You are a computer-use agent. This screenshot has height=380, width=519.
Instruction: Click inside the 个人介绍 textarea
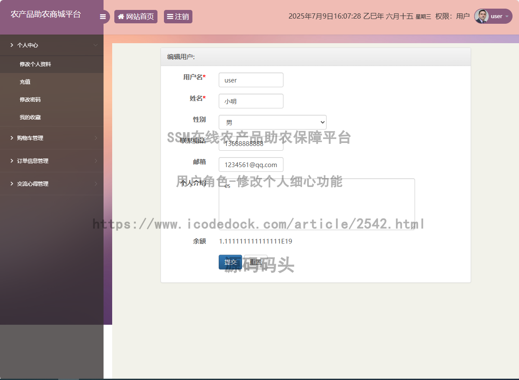point(317,204)
